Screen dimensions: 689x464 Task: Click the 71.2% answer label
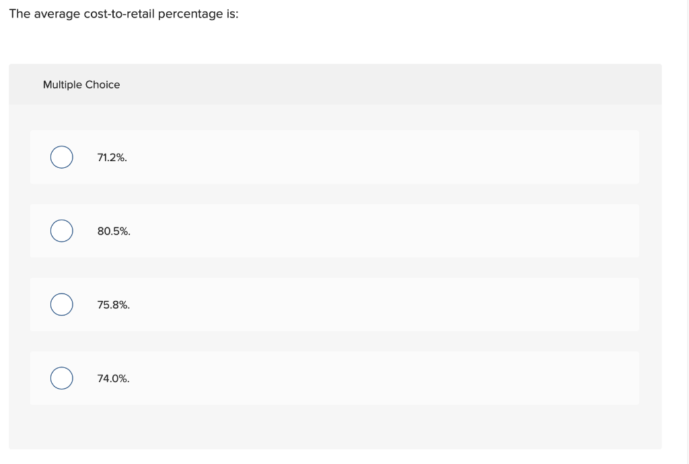click(x=111, y=158)
